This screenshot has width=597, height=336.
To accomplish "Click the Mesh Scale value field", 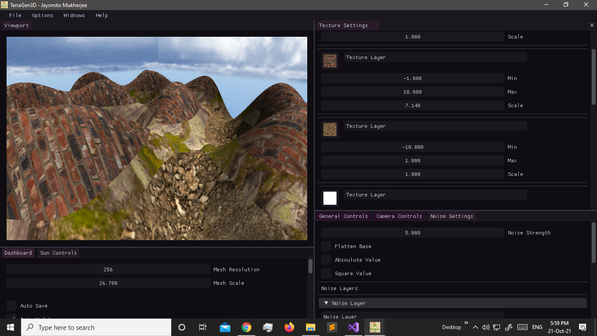I will [x=108, y=283].
